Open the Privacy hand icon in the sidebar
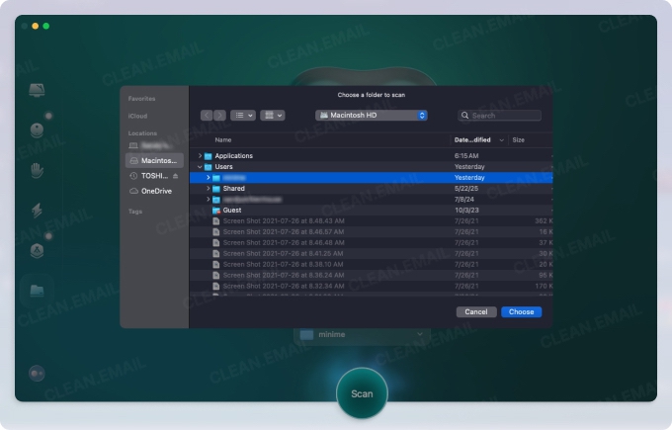 point(37,170)
